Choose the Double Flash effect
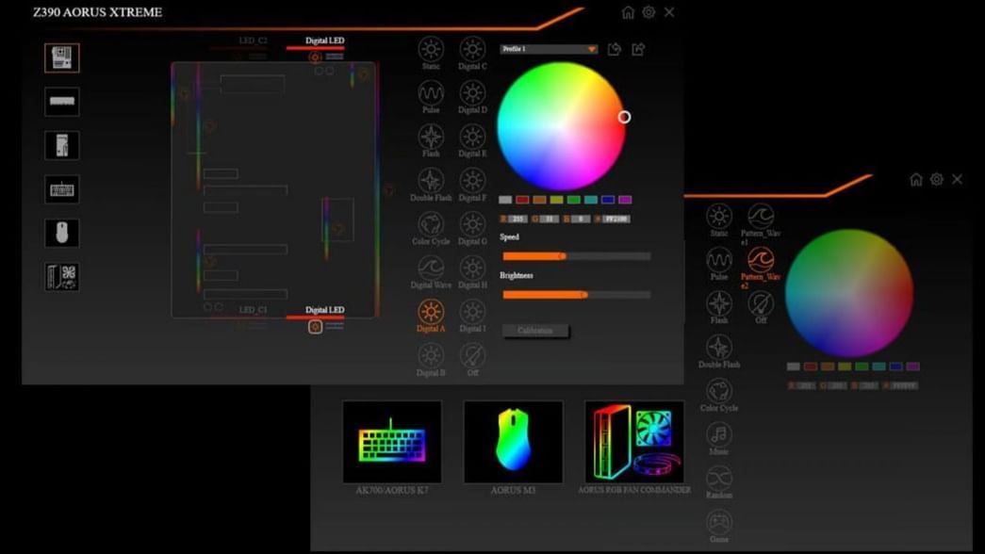985x554 pixels. click(x=431, y=181)
